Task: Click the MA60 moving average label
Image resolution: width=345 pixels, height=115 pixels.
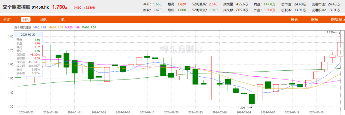Action: [89, 27]
